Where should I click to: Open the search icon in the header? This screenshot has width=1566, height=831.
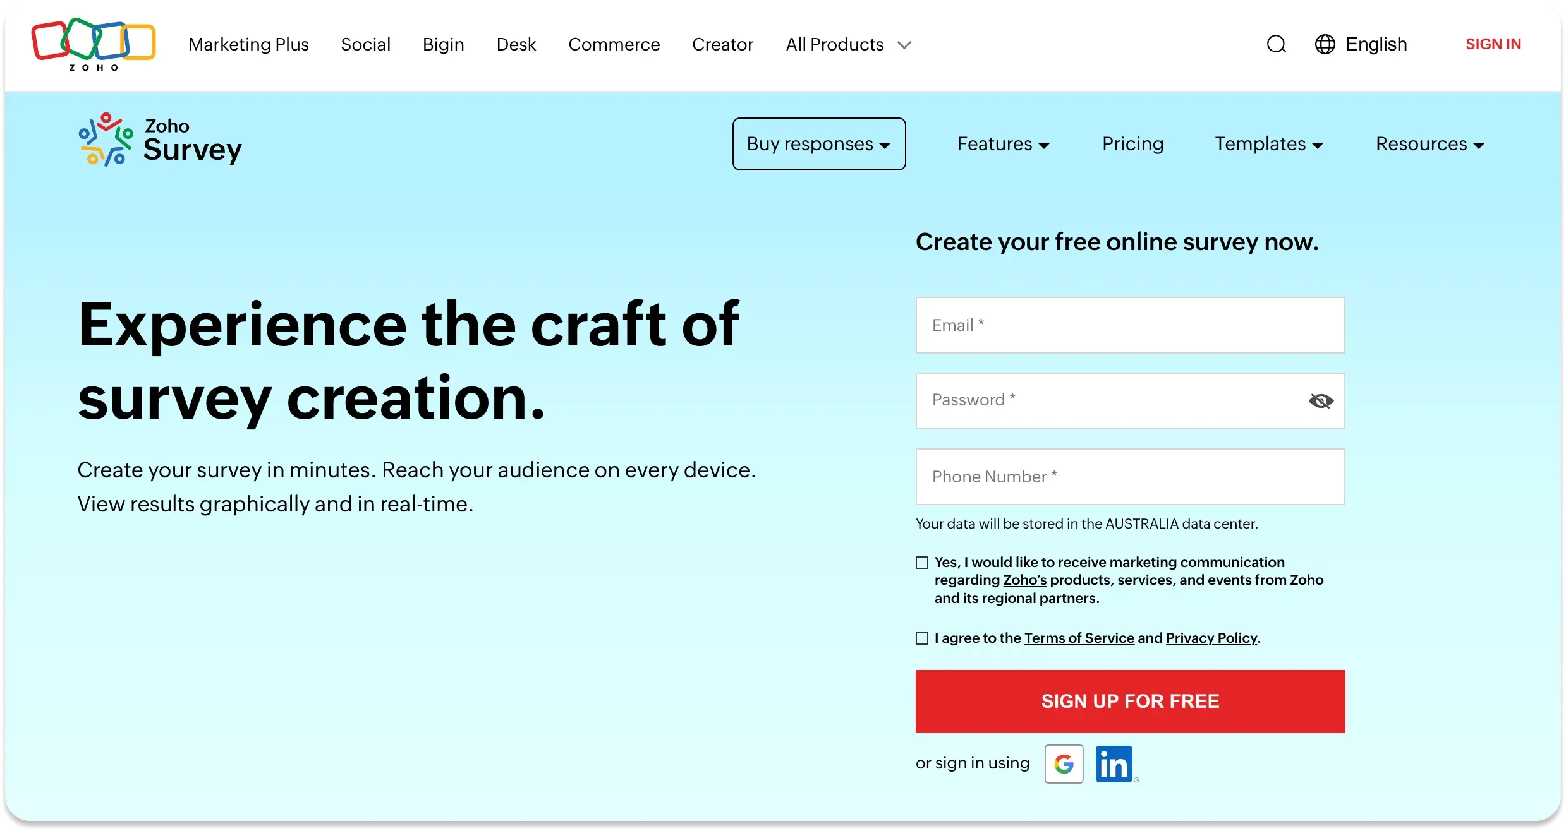tap(1276, 44)
